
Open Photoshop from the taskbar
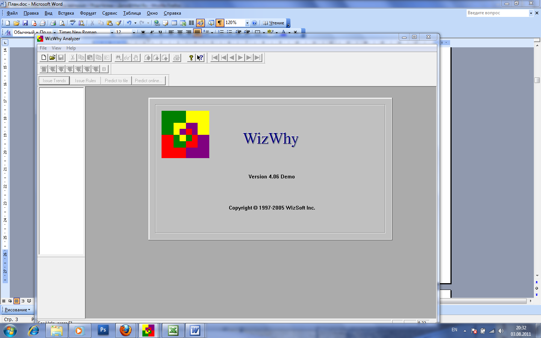point(103,330)
